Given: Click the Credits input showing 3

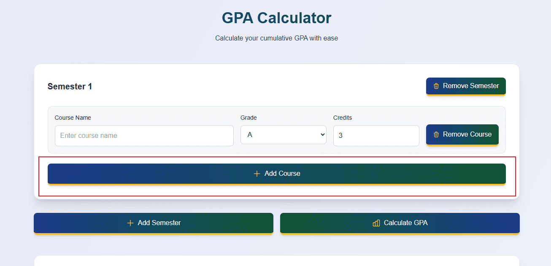Looking at the screenshot, I should (375, 135).
